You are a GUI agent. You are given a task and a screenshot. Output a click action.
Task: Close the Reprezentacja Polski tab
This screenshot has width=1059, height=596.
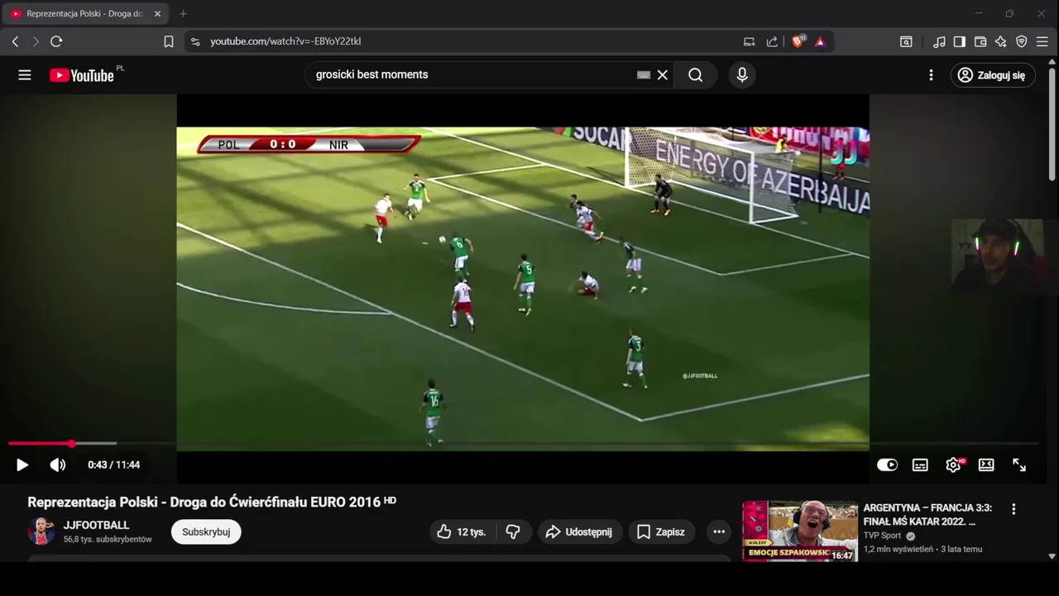pos(157,14)
